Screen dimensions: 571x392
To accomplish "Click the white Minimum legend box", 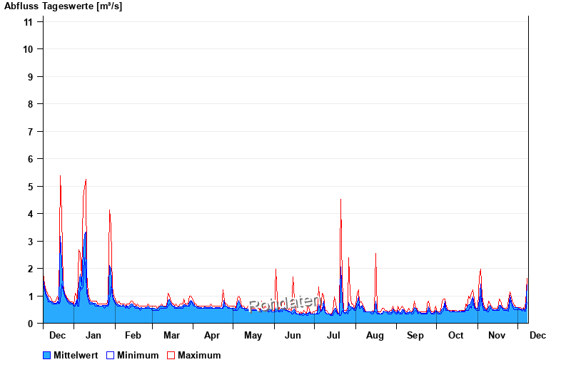I will click(111, 356).
